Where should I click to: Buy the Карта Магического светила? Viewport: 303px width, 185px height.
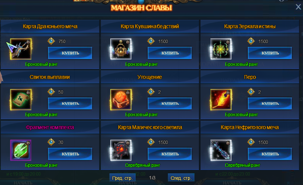pyautogui.click(x=170, y=154)
